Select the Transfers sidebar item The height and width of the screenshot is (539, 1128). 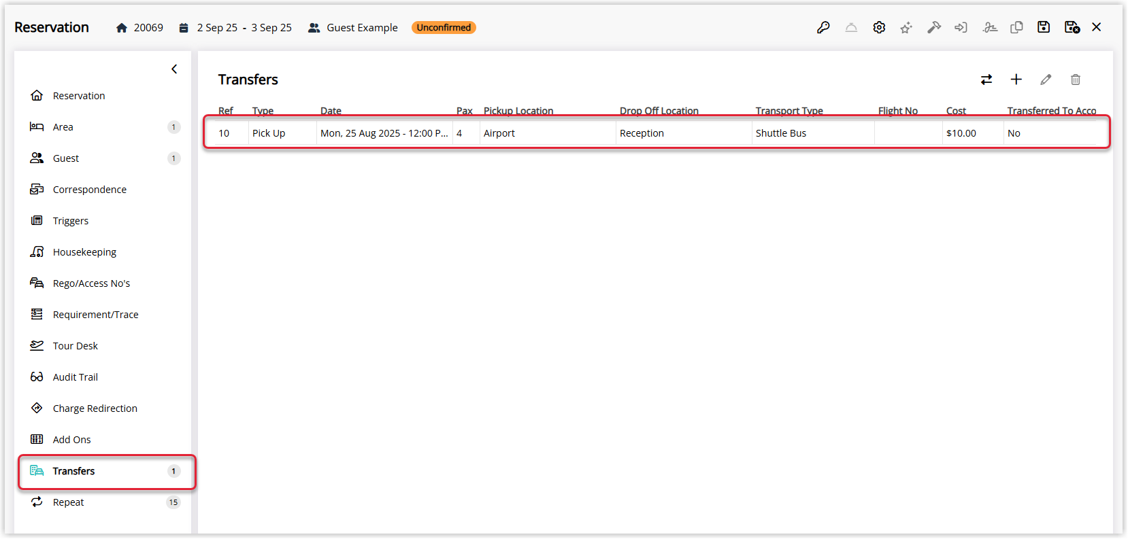click(102, 471)
